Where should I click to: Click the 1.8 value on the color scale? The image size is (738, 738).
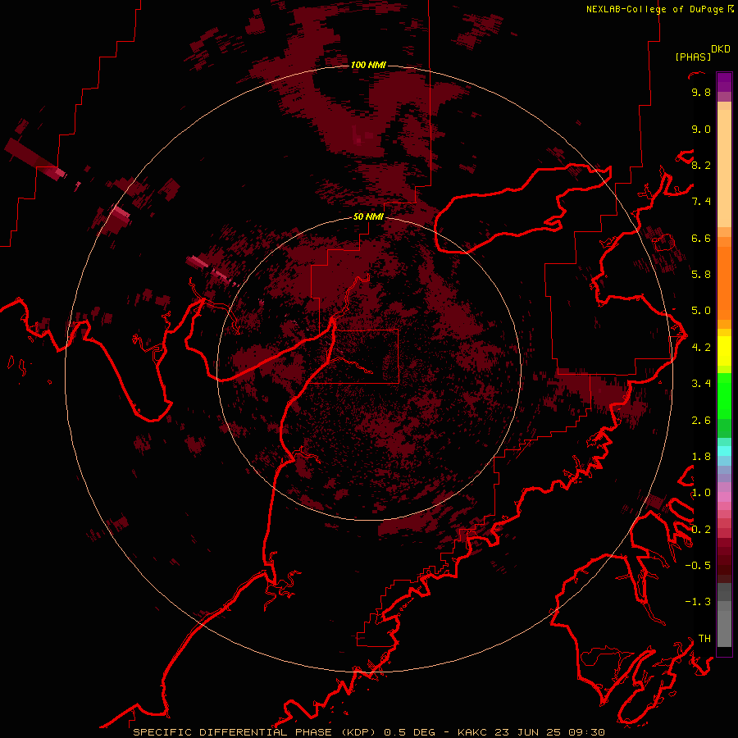pos(701,457)
